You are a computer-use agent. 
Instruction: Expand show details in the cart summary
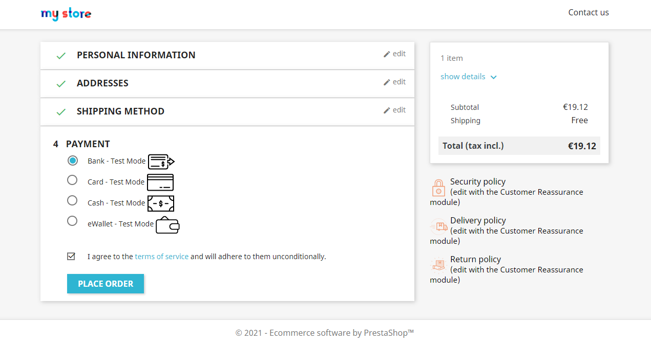[468, 77]
